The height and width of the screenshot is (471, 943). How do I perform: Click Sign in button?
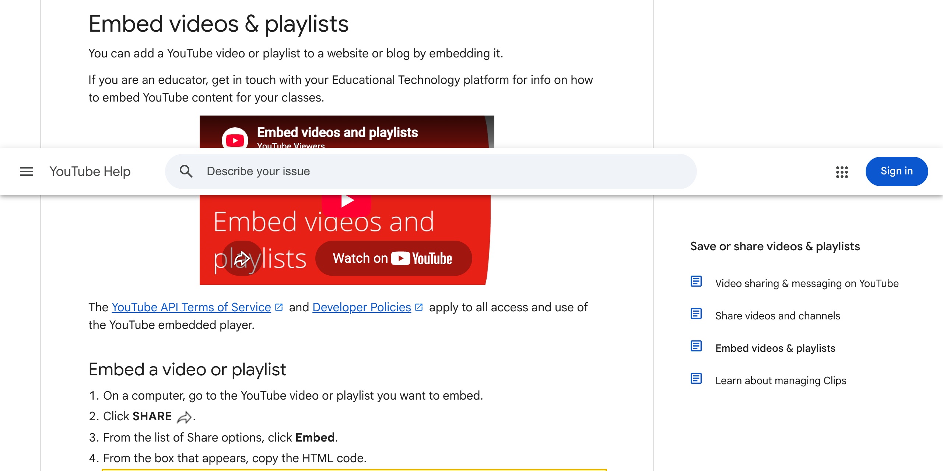click(897, 171)
